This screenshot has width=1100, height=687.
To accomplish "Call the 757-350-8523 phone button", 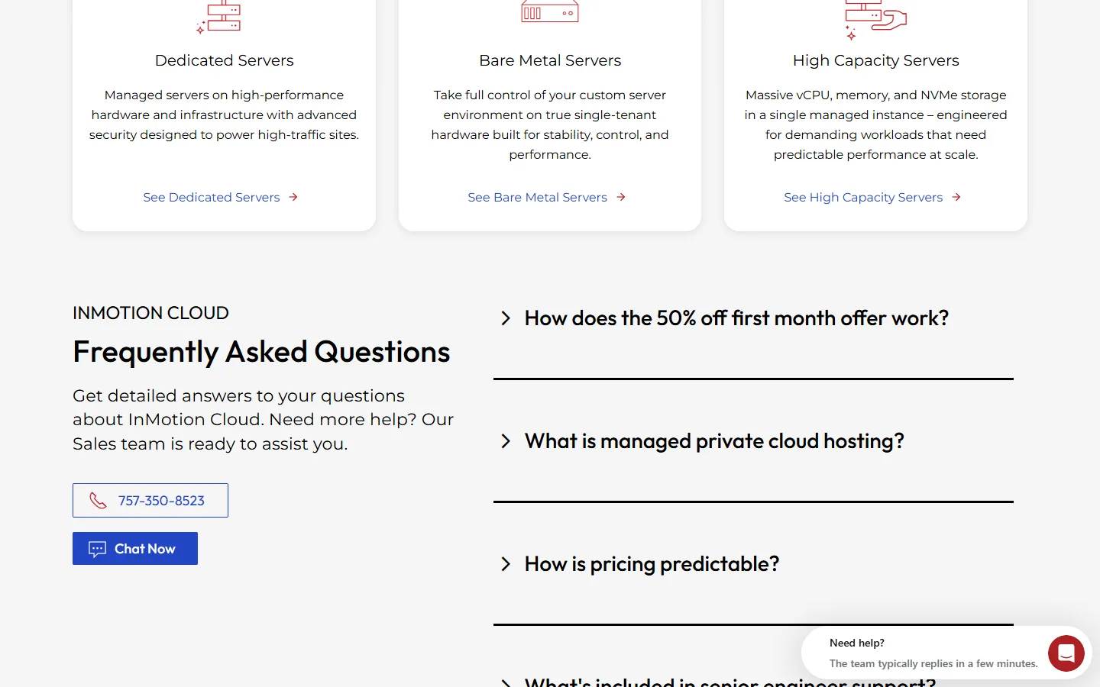I will click(150, 501).
